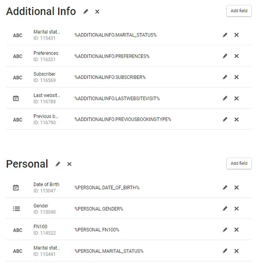Screen dimensions: 260x276
Task: Edit the Date of Birth field
Action: point(225,188)
